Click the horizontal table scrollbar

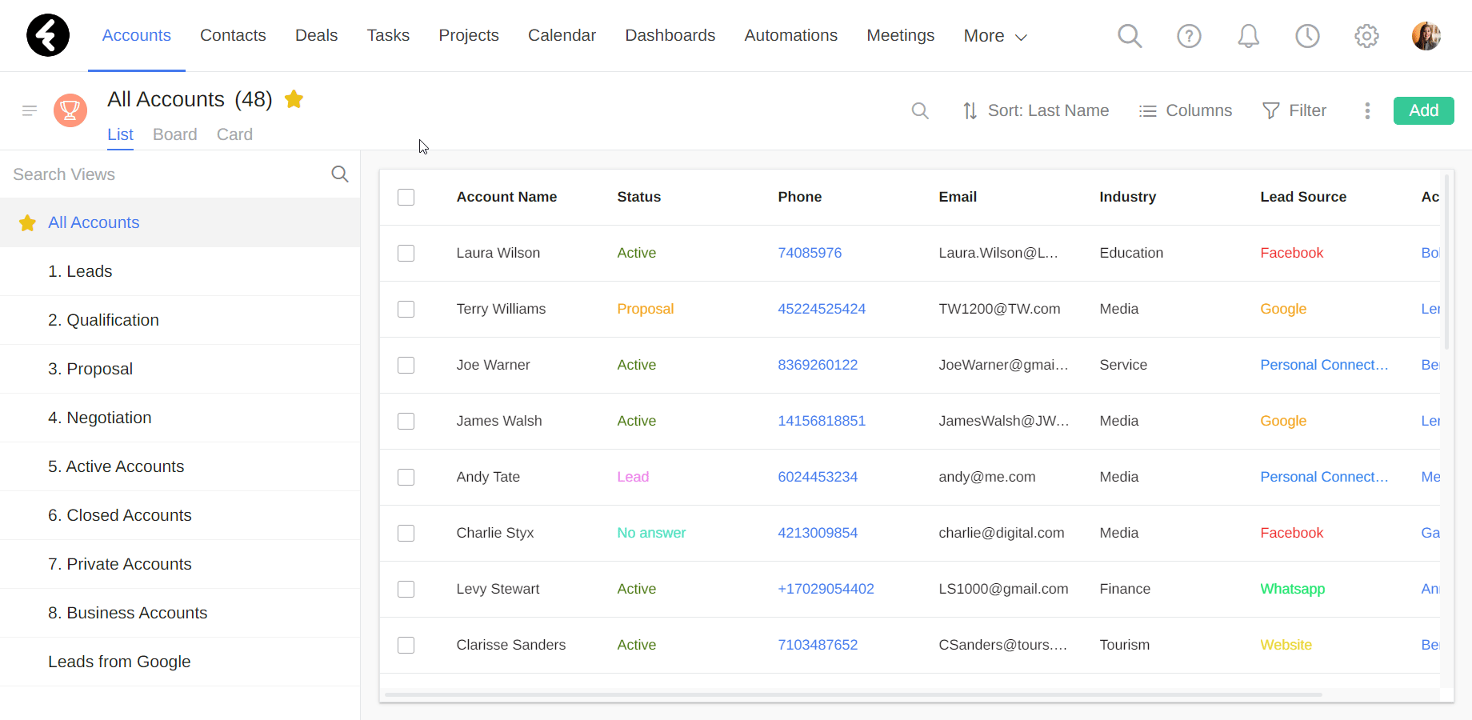pos(853,694)
